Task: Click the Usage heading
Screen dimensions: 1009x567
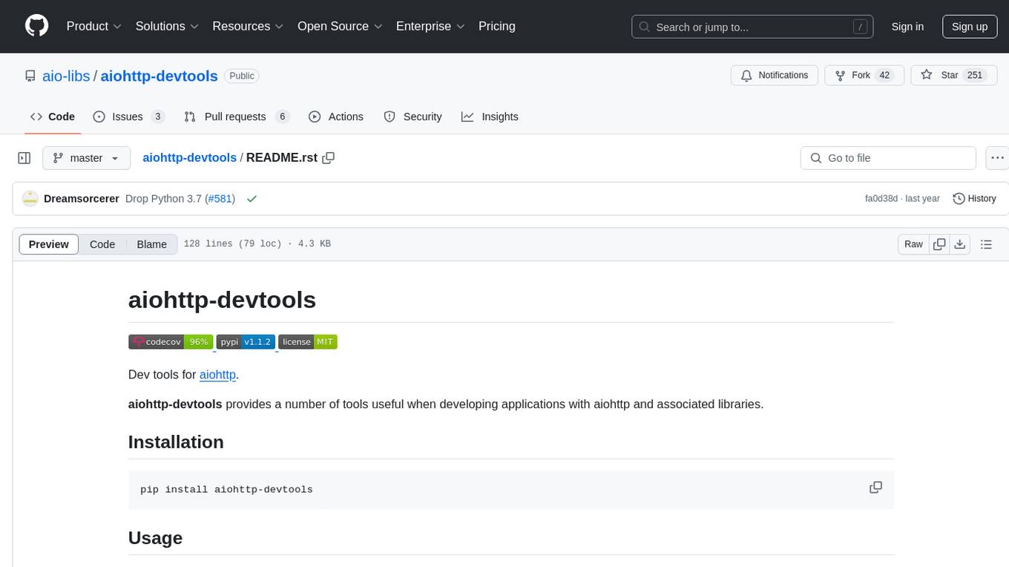Action: click(x=155, y=537)
